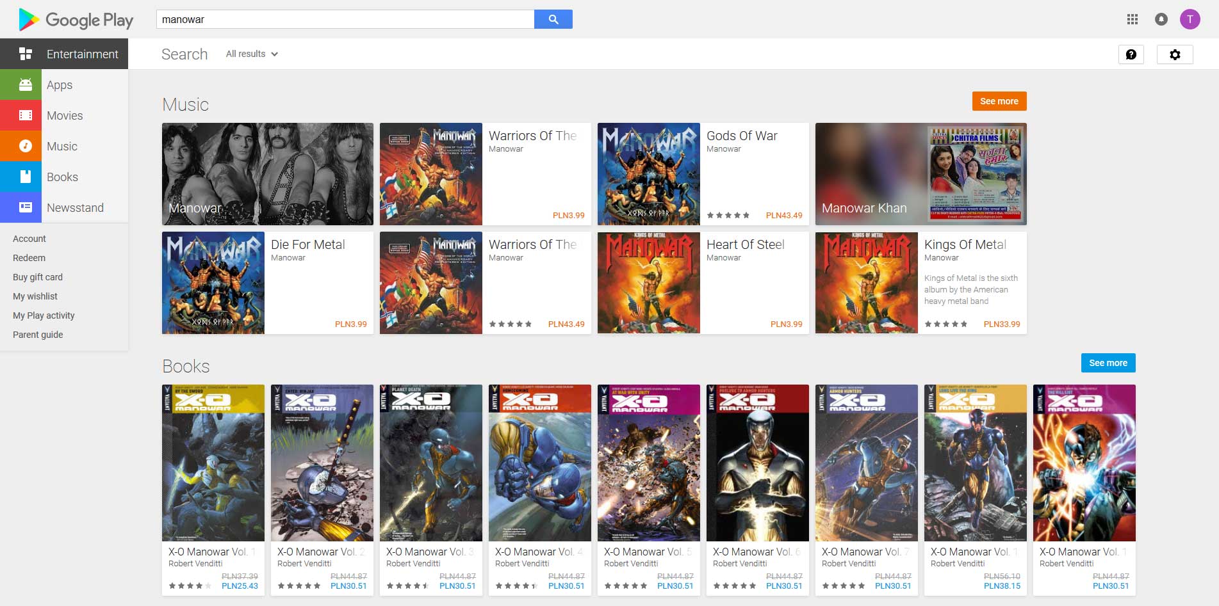Click the help question mark icon
Viewport: 1219px width, 606px height.
click(1131, 54)
